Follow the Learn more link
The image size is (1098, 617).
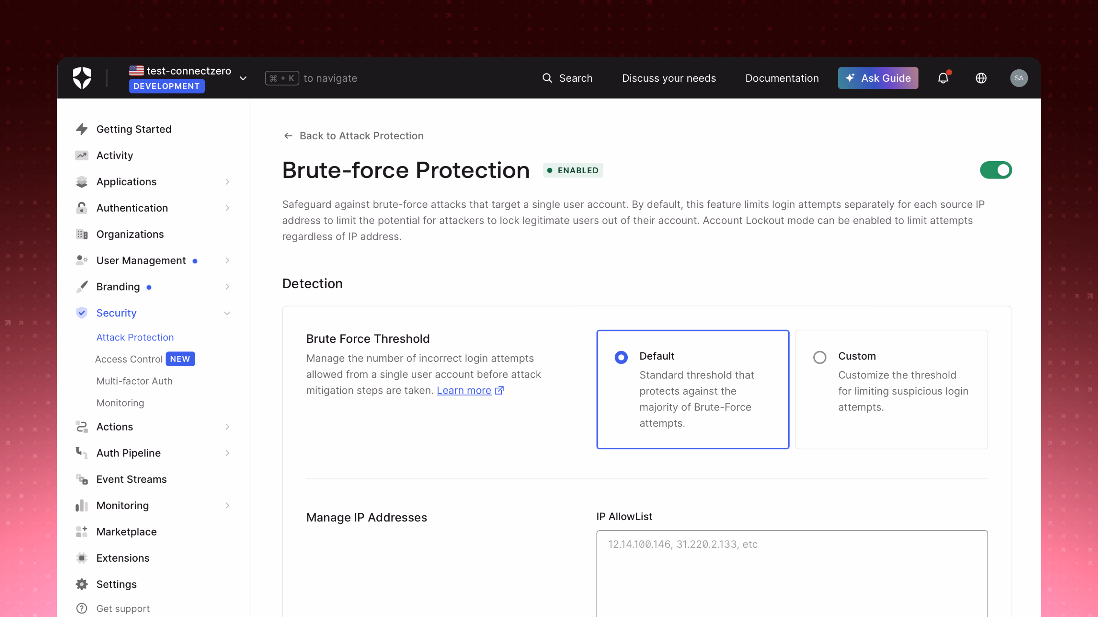coord(464,390)
